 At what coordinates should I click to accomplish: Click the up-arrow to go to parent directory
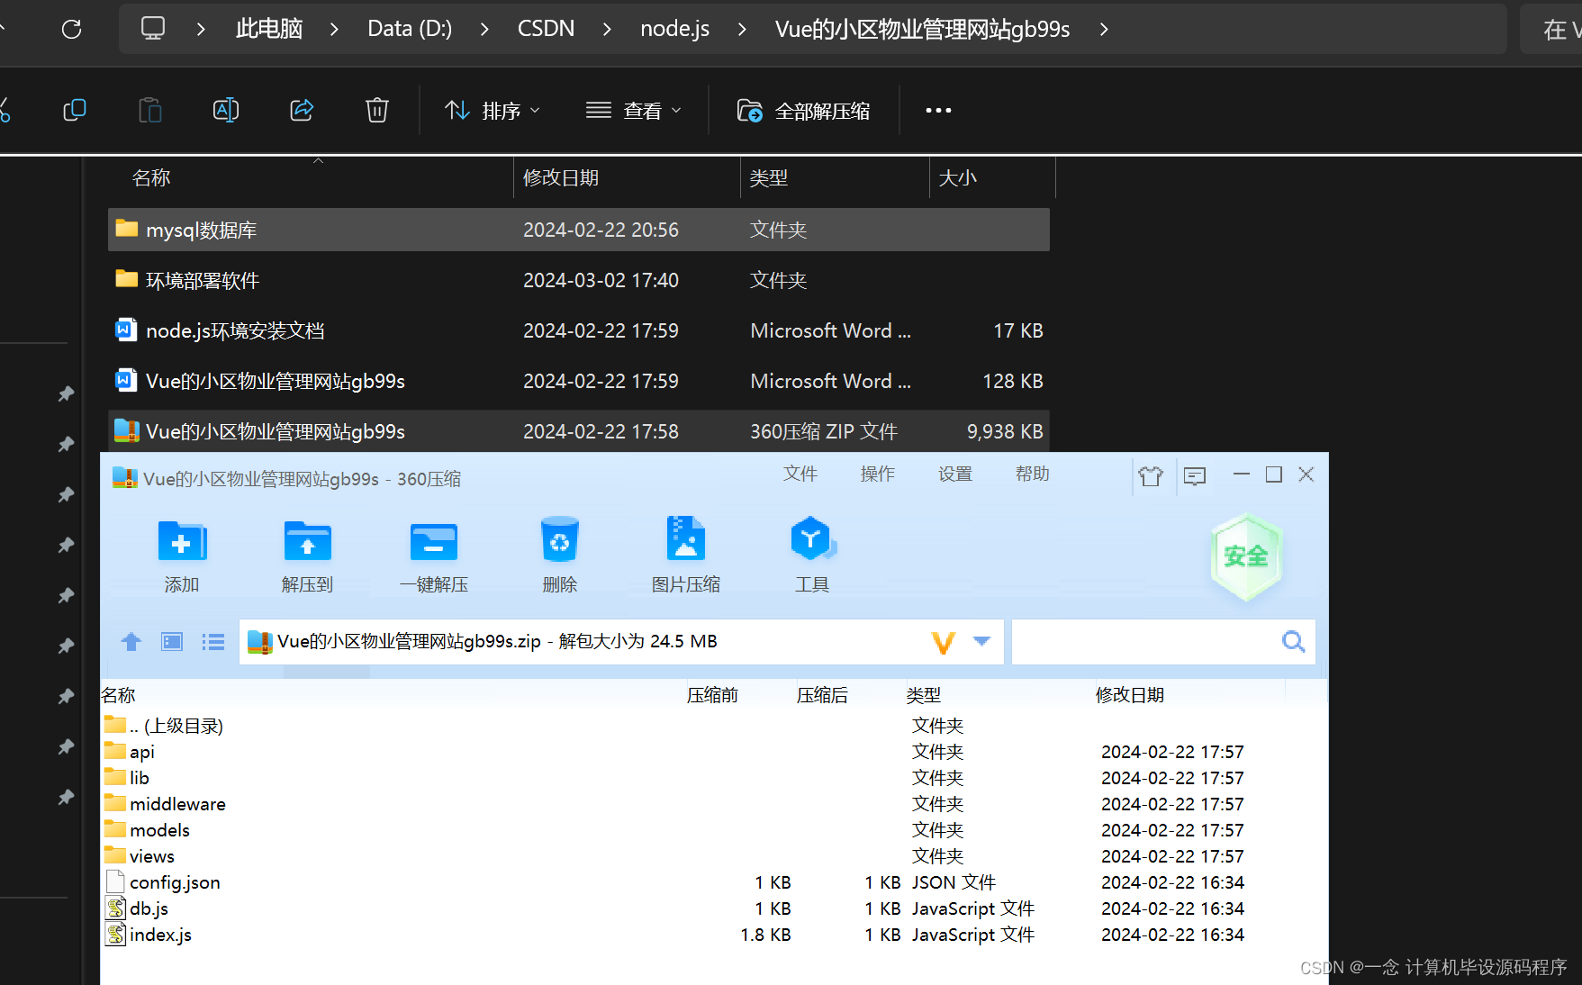coord(131,641)
